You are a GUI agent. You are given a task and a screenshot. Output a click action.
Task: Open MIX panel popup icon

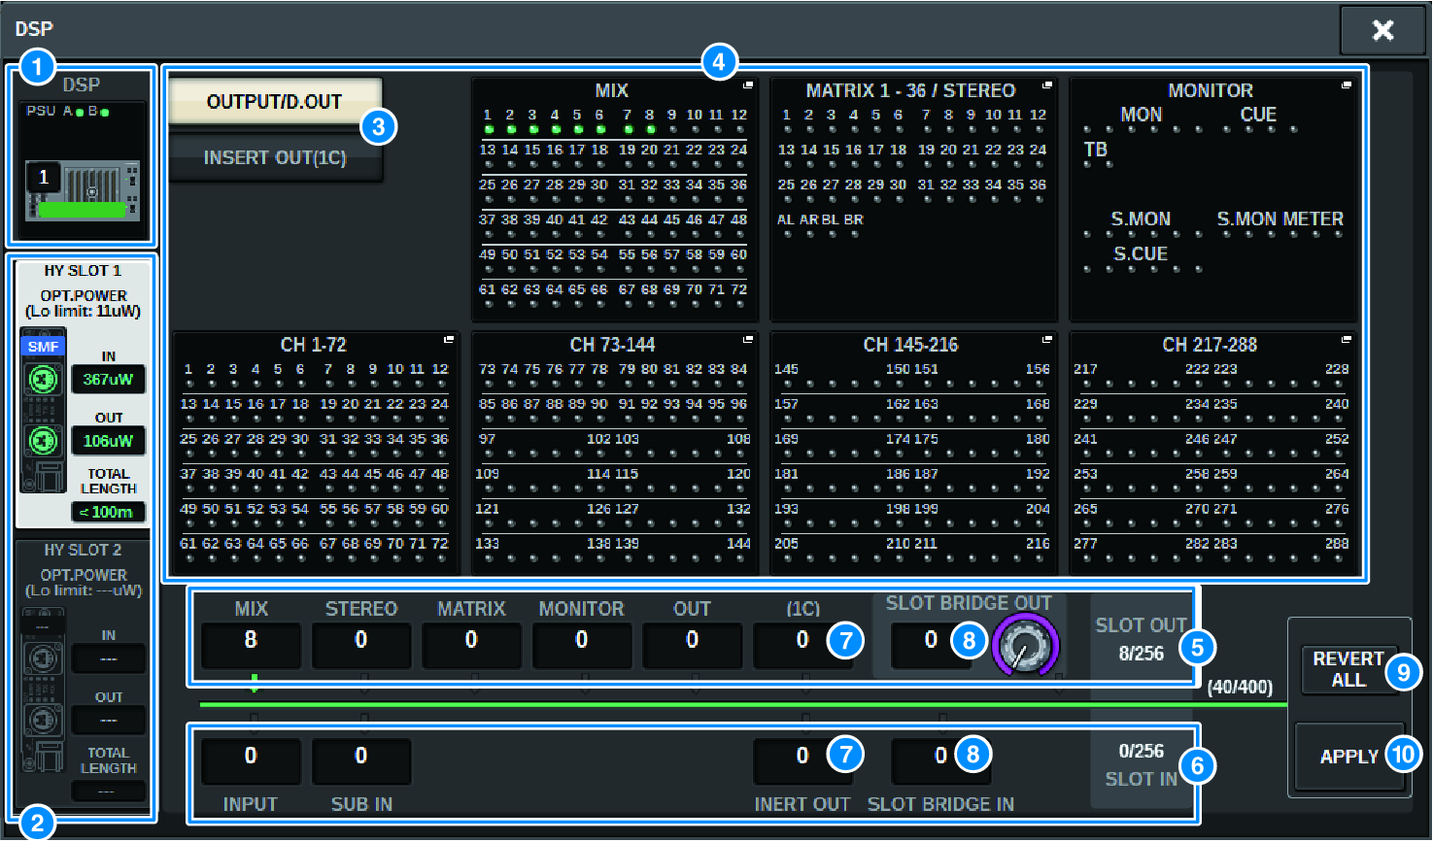coord(748,86)
